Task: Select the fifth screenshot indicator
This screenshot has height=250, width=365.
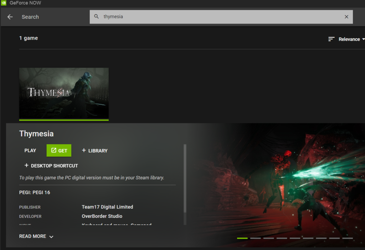Action: pyautogui.click(x=295, y=238)
